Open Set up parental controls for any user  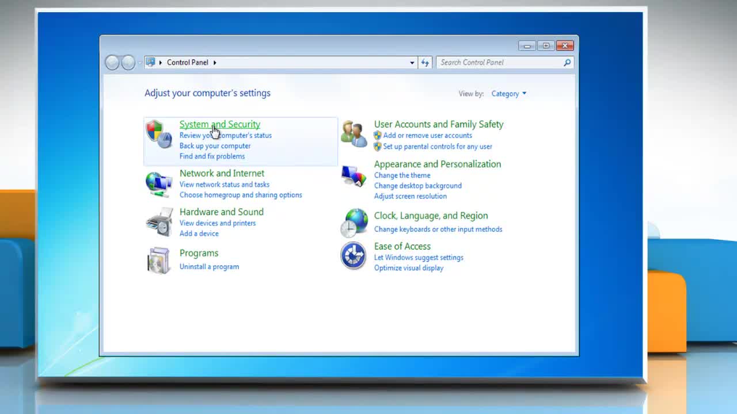tap(438, 147)
